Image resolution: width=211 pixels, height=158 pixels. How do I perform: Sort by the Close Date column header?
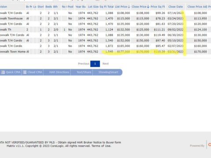coord(175,7)
